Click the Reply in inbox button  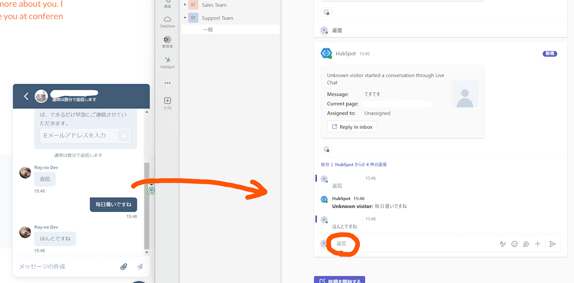click(352, 127)
